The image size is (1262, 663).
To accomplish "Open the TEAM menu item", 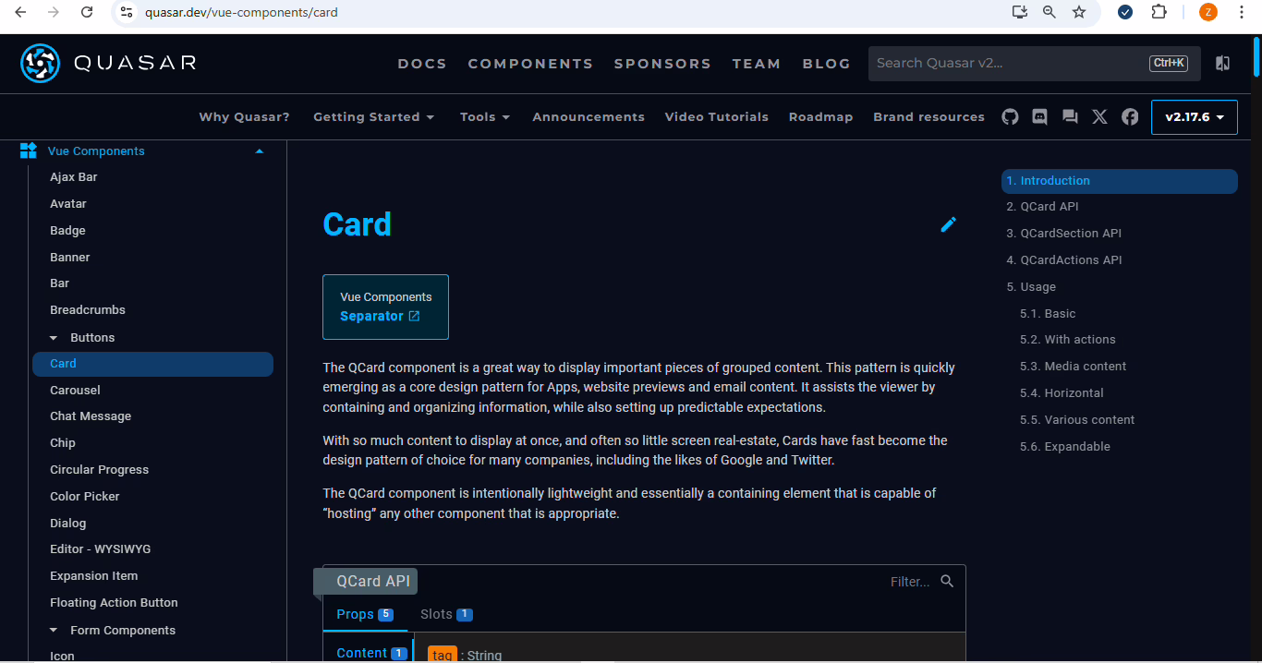I will point(757,64).
